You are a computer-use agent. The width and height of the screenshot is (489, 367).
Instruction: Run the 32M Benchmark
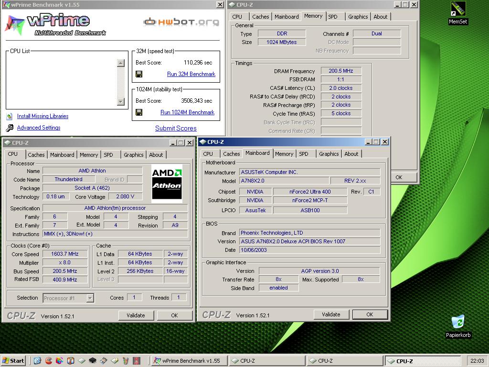pos(191,74)
